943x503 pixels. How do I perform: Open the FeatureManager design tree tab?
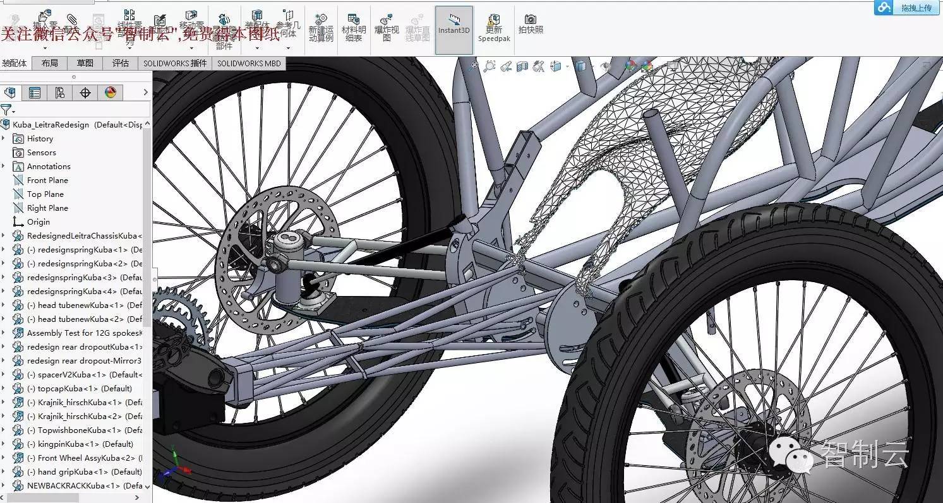point(9,93)
